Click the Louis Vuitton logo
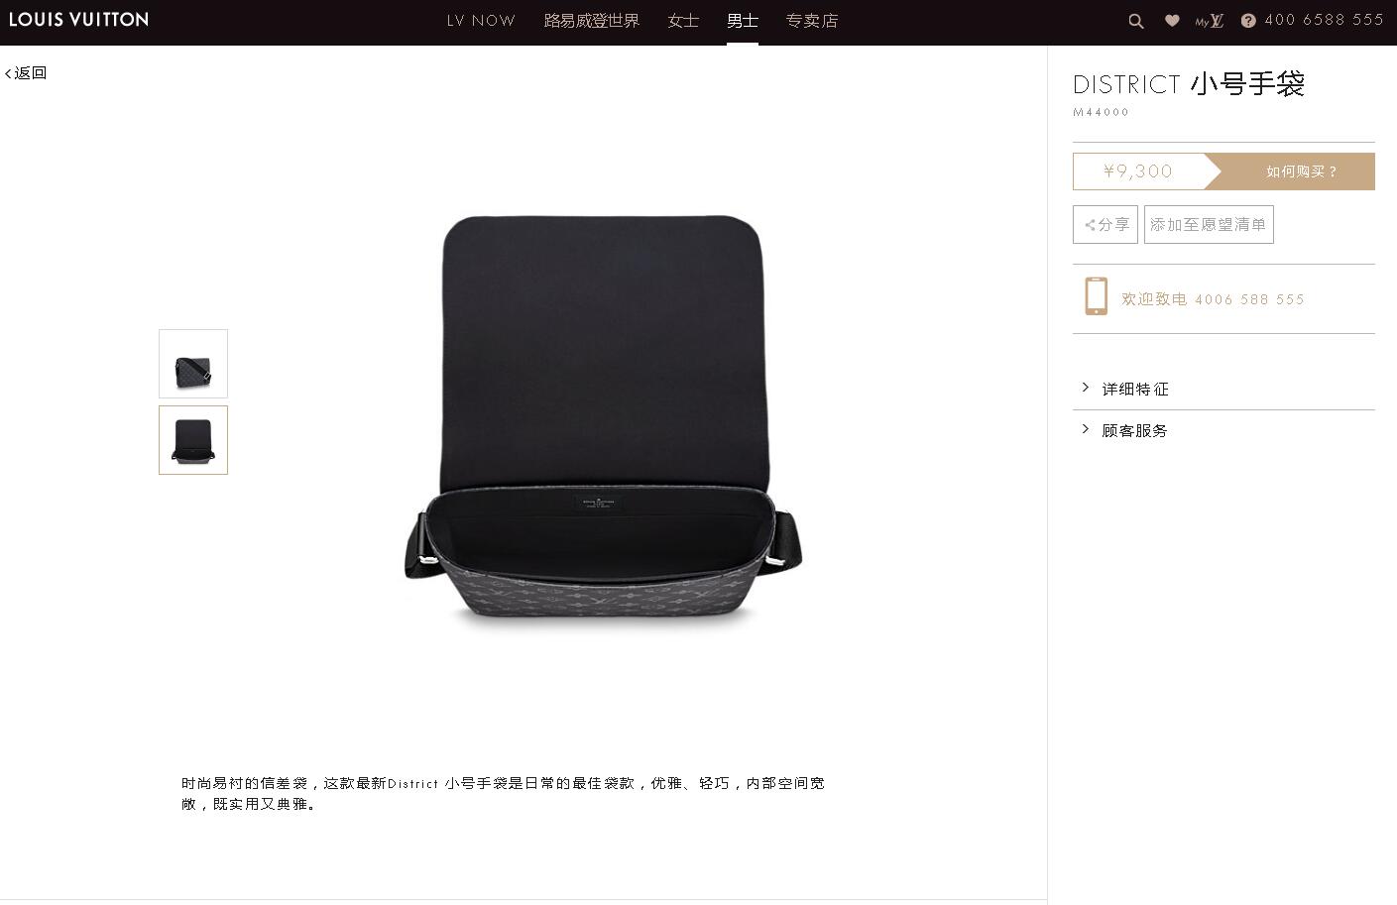1397x905 pixels. [x=78, y=20]
